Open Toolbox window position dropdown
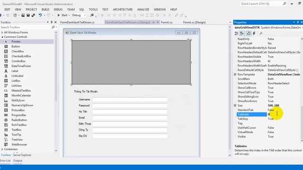Screen dimensions: 303x170 click(47, 22)
